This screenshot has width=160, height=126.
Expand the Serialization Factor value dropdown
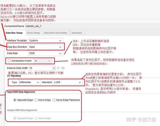pyautogui.click(x=43, y=61)
